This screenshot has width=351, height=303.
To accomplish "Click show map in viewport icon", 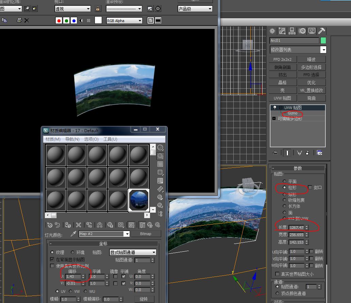I will pos(132,225).
